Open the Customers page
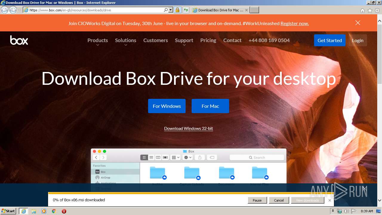 155,40
